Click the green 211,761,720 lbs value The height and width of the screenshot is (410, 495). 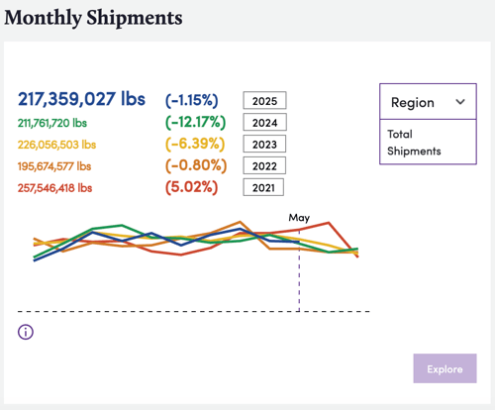52,123
